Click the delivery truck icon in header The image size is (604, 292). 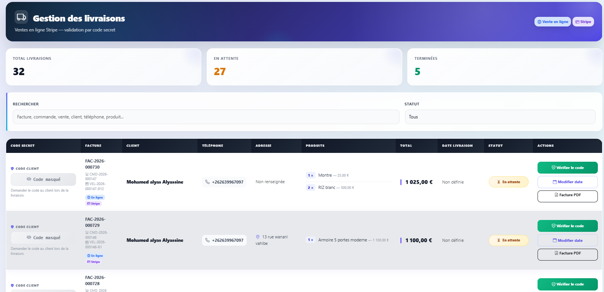pyautogui.click(x=22, y=17)
